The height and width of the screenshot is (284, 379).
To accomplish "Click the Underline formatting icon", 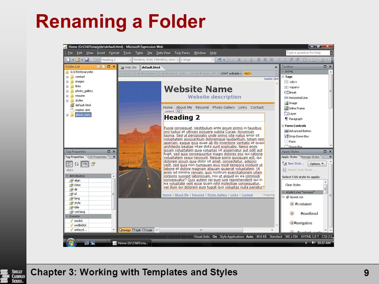I will click(251, 60).
